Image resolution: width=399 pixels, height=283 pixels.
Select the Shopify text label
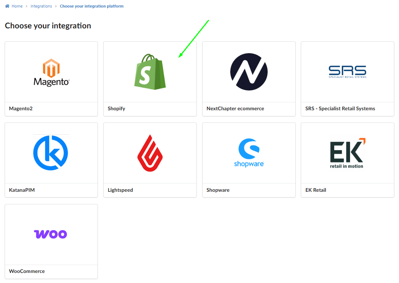click(x=116, y=108)
